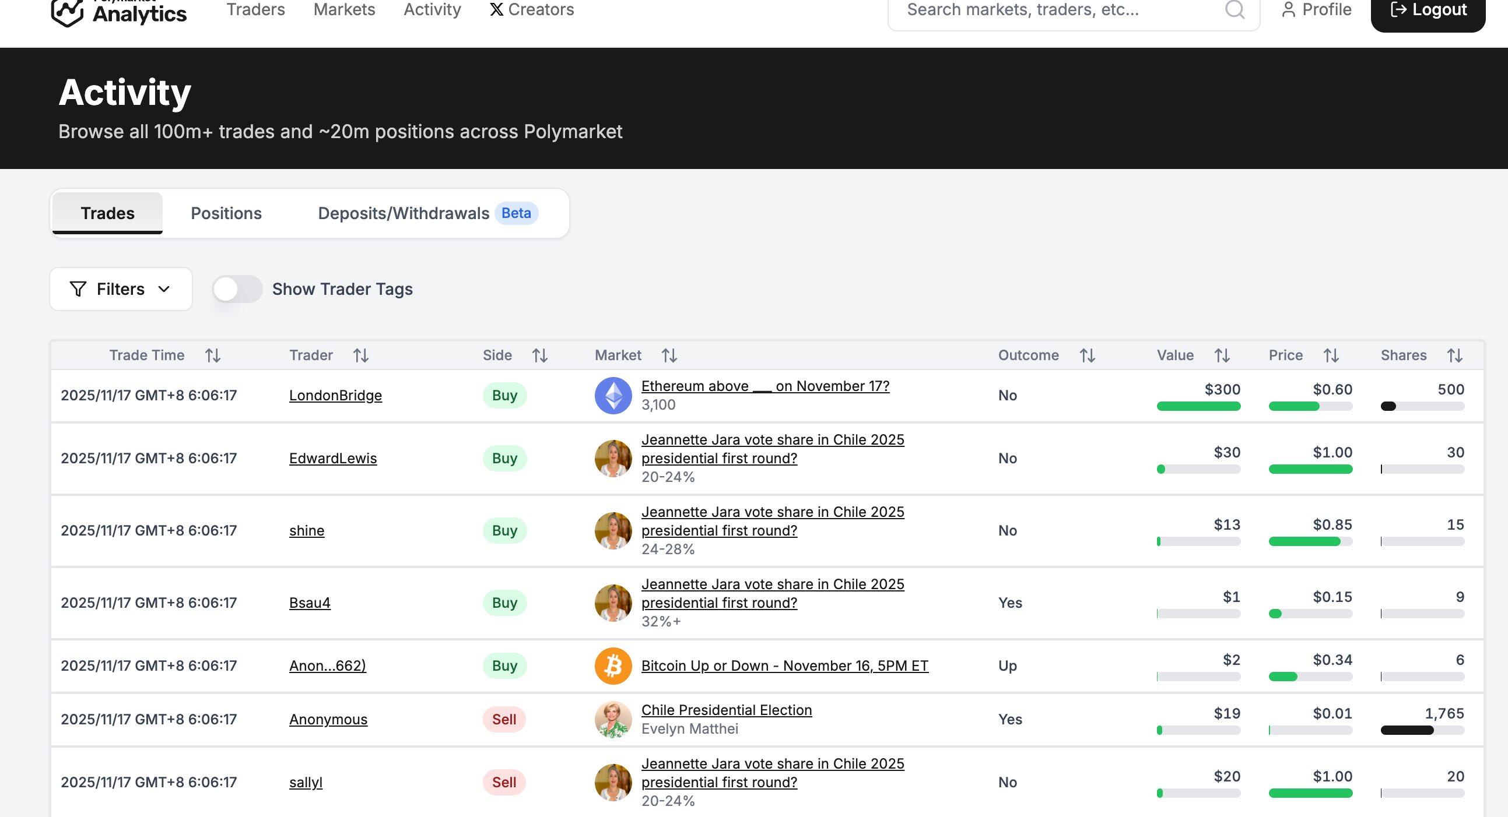Viewport: 1508px width, 817px height.
Task: Sort the Price column
Action: tap(1331, 355)
